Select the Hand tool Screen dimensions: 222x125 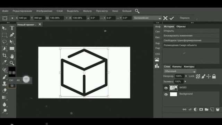point(12,56)
